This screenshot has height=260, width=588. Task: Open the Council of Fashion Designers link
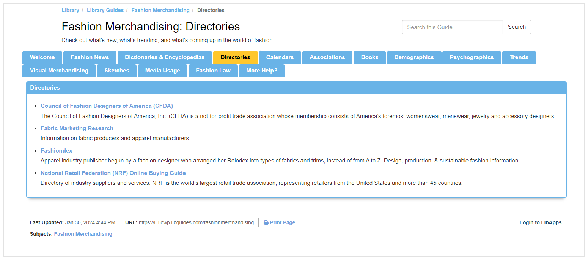click(x=107, y=106)
